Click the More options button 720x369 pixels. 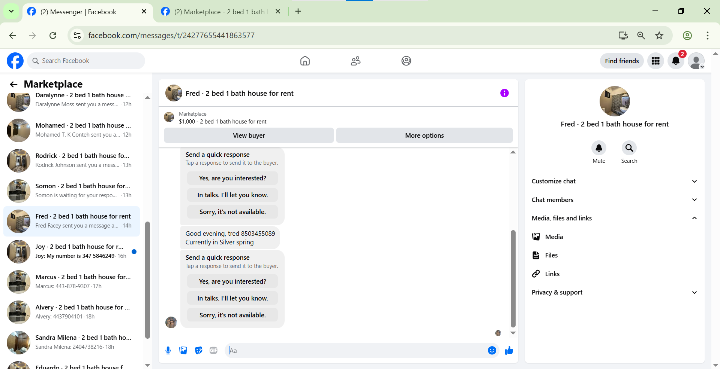pyautogui.click(x=424, y=135)
